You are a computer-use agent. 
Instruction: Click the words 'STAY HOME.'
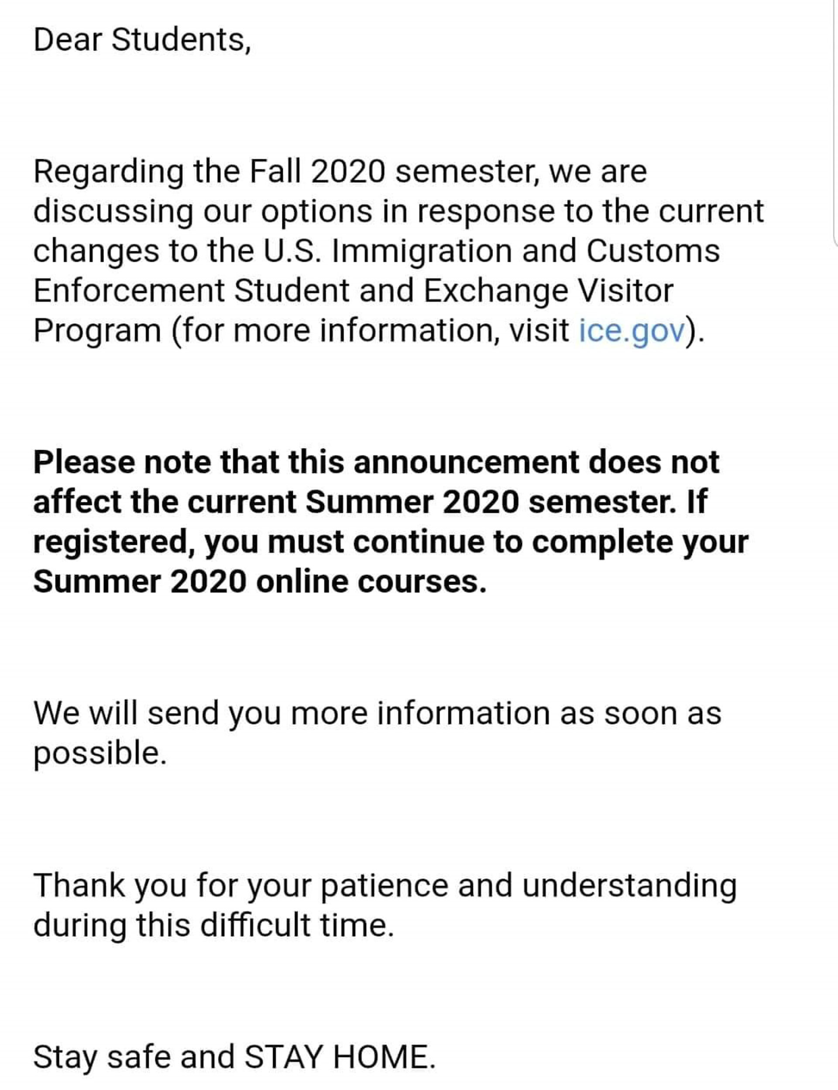340,1056
